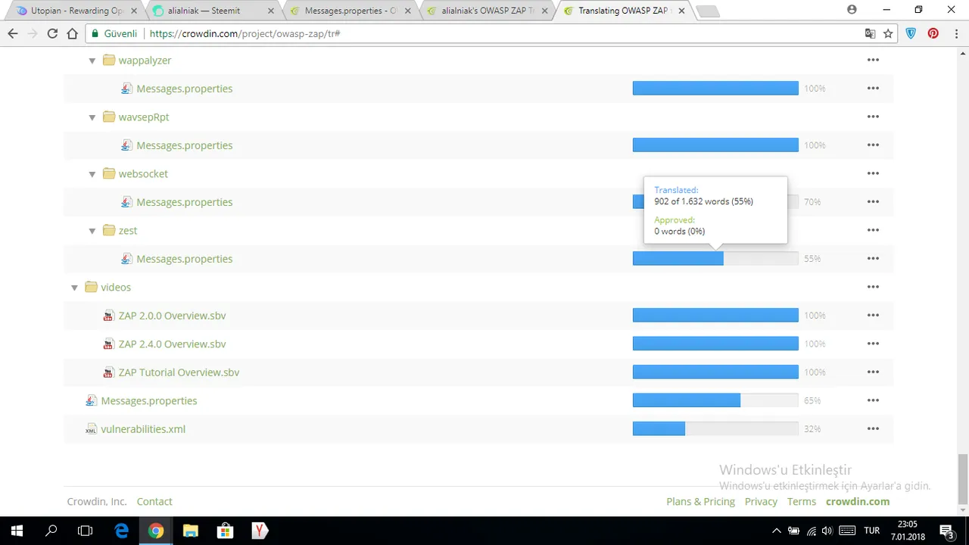969x545 pixels.
Task: Open Chrome profile account icon
Action: click(852, 10)
